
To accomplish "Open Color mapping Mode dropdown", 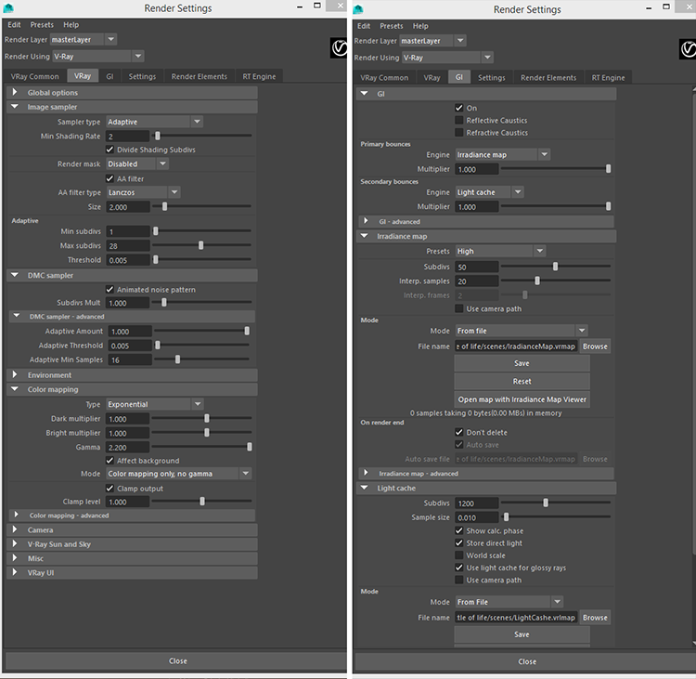I will coord(179,474).
